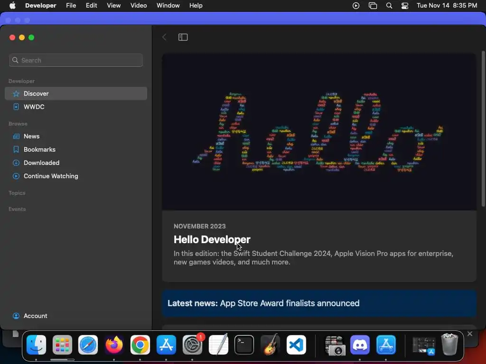Click the Developer app icon in Dock
Viewport: 486px width, 364px height.
point(386,345)
